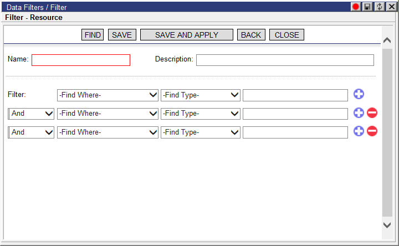Remove the third filter row with red minus

click(x=372, y=131)
